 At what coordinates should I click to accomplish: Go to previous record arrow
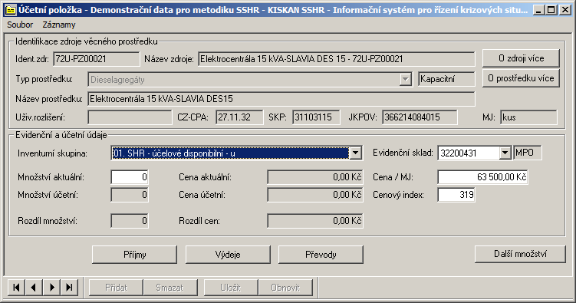pos(34,287)
